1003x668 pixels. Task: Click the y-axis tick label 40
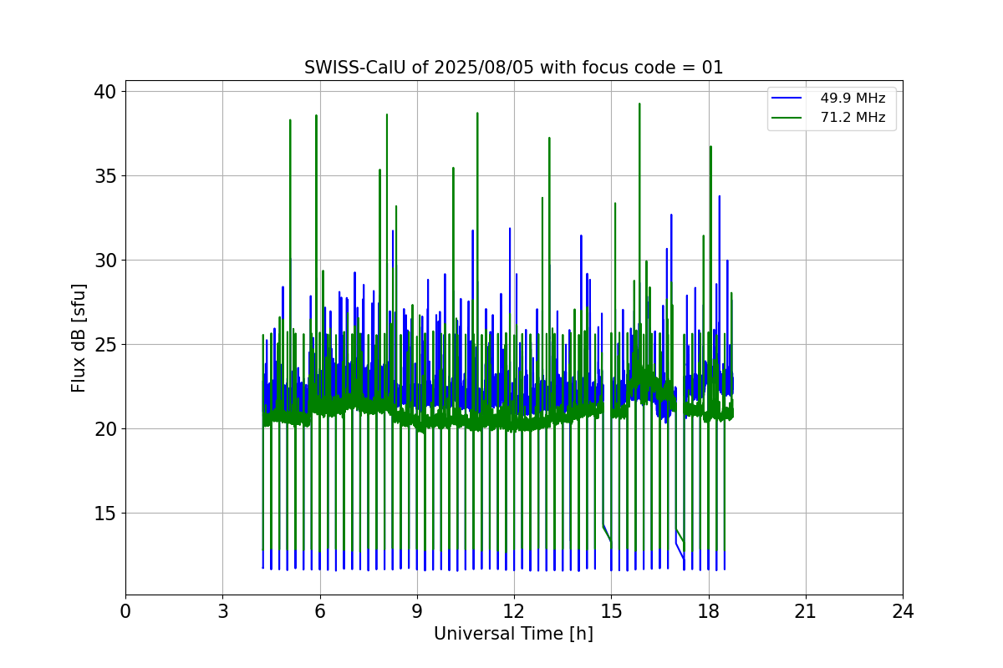coord(106,91)
